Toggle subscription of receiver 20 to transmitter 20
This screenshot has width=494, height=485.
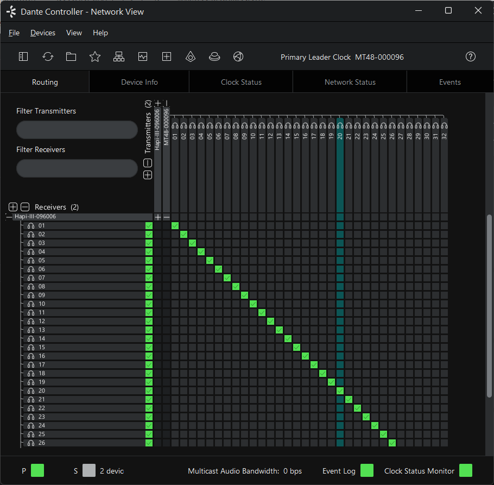[340, 391]
